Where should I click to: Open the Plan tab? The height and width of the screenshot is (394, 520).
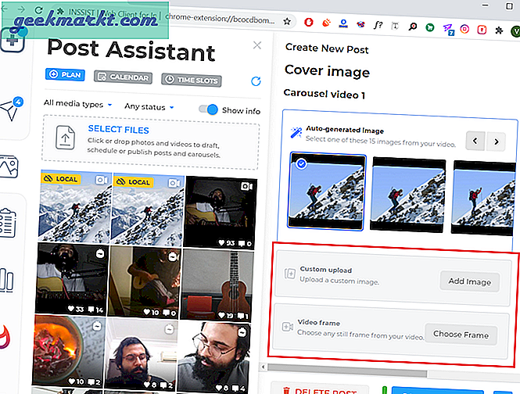click(x=65, y=75)
